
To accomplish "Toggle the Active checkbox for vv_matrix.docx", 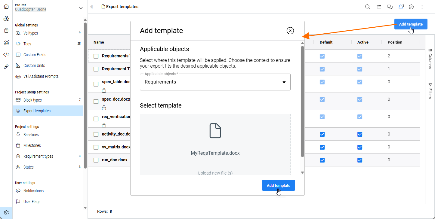I will 360,147.
